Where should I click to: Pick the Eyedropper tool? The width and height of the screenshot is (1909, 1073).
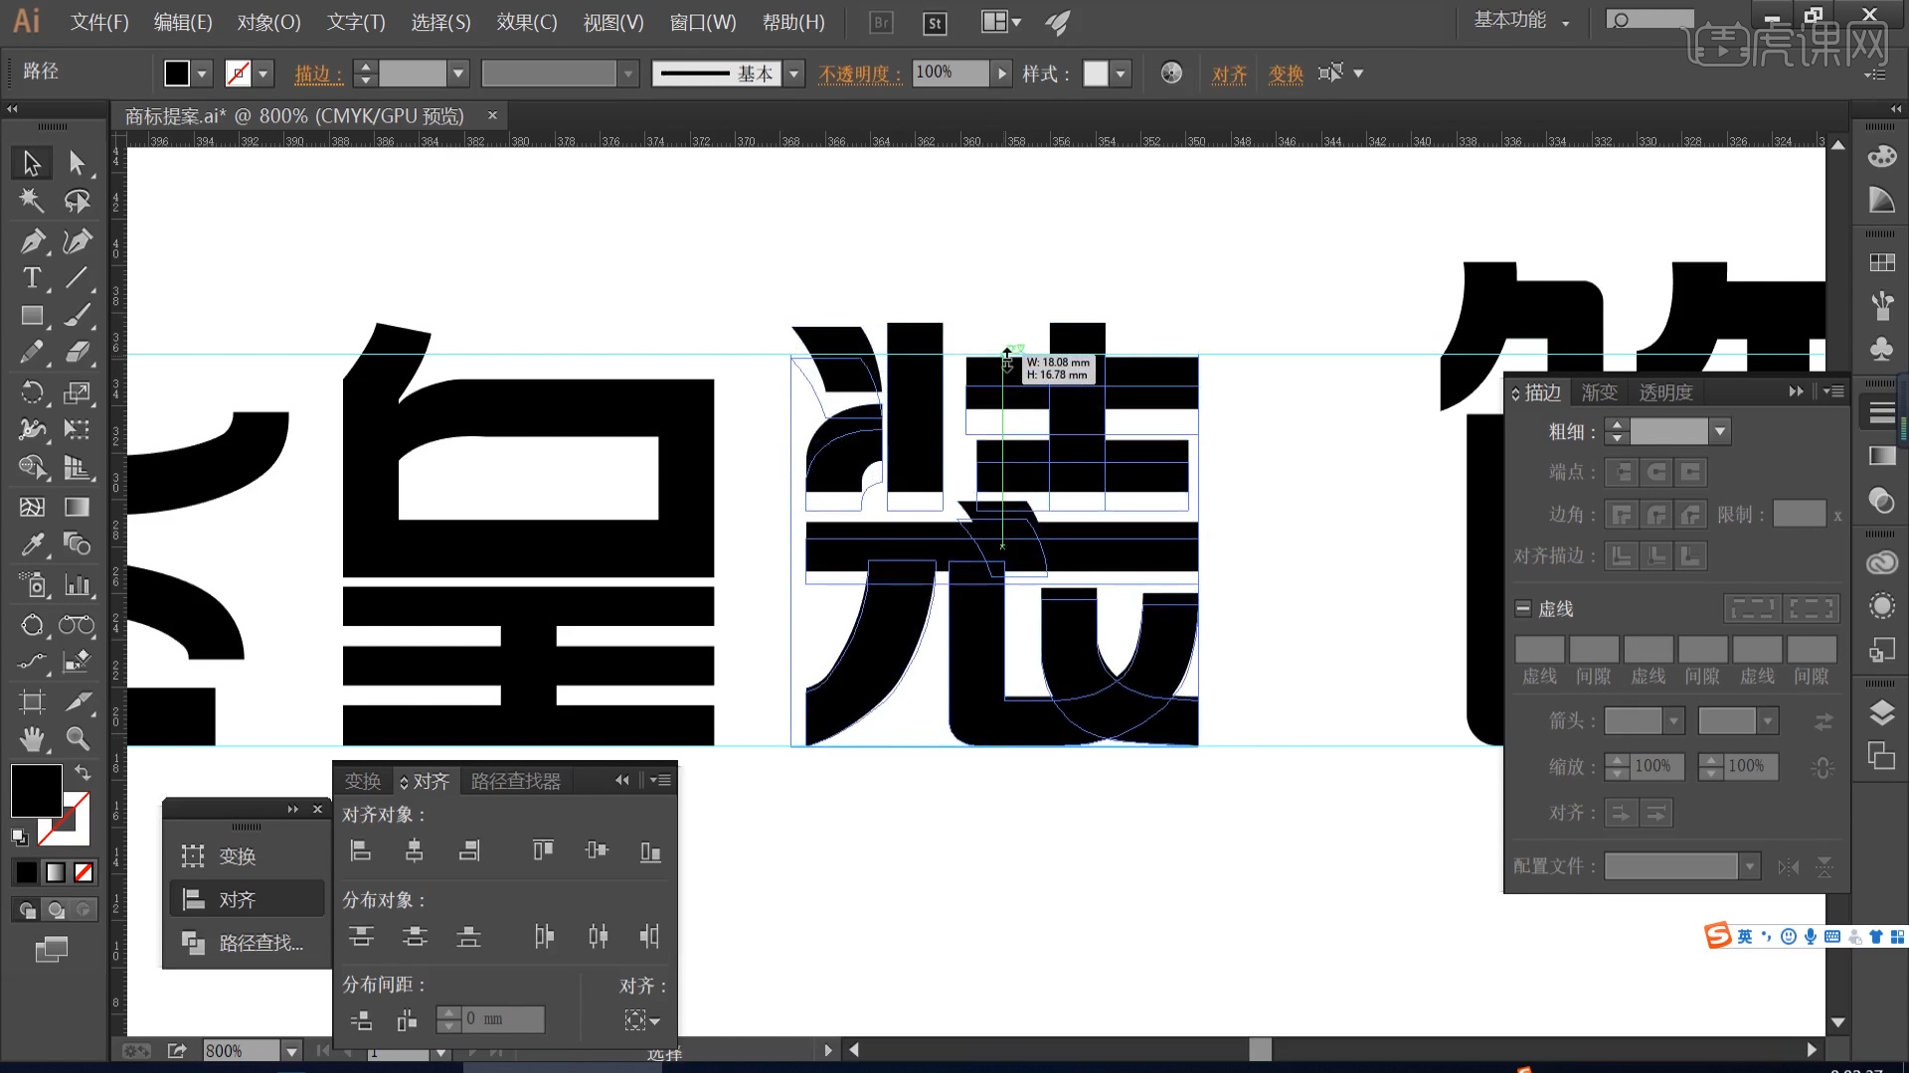[x=32, y=544]
